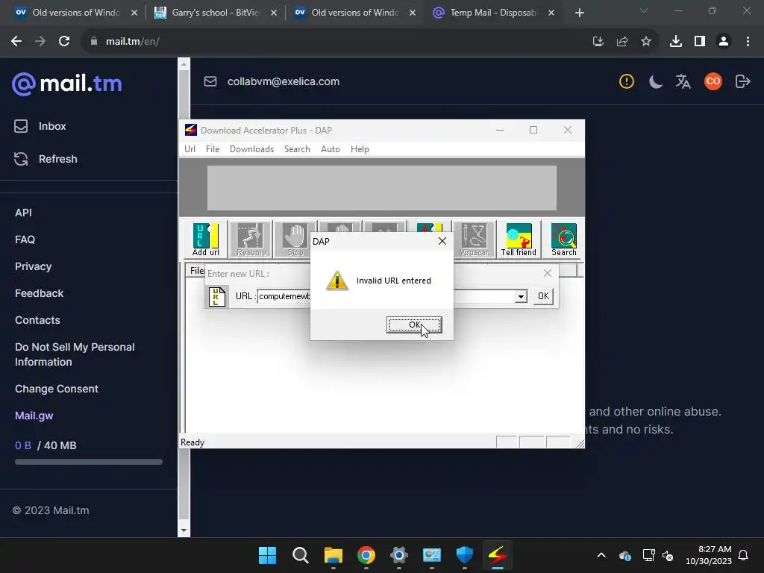
Task: Open the Feedback link
Action: coord(39,293)
